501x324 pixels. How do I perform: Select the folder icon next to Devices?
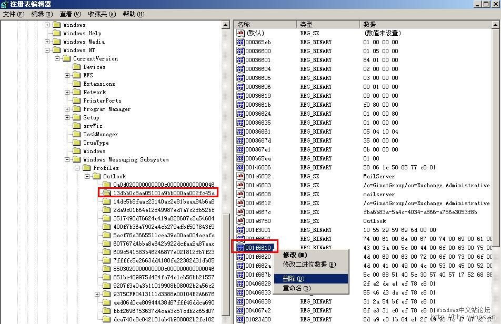tap(77, 67)
